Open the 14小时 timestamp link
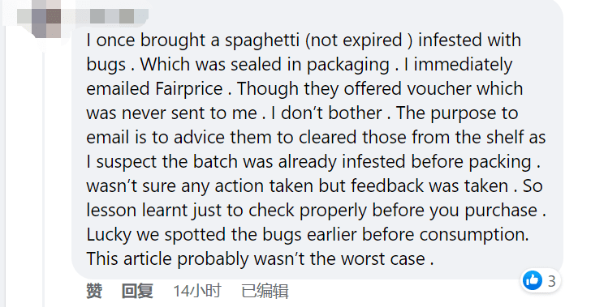591x307 pixels. point(197,291)
